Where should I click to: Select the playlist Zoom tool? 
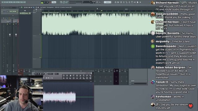tap(37, 7)
